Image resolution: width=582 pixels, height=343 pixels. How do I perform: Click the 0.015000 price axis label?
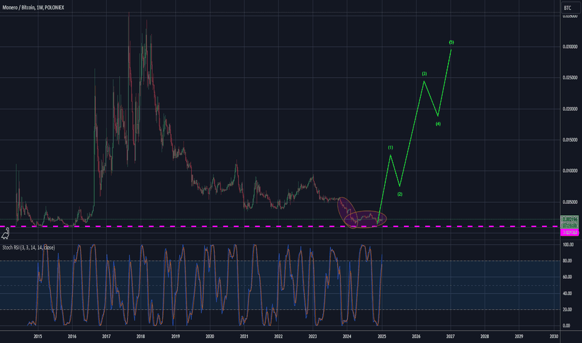(x=570, y=140)
